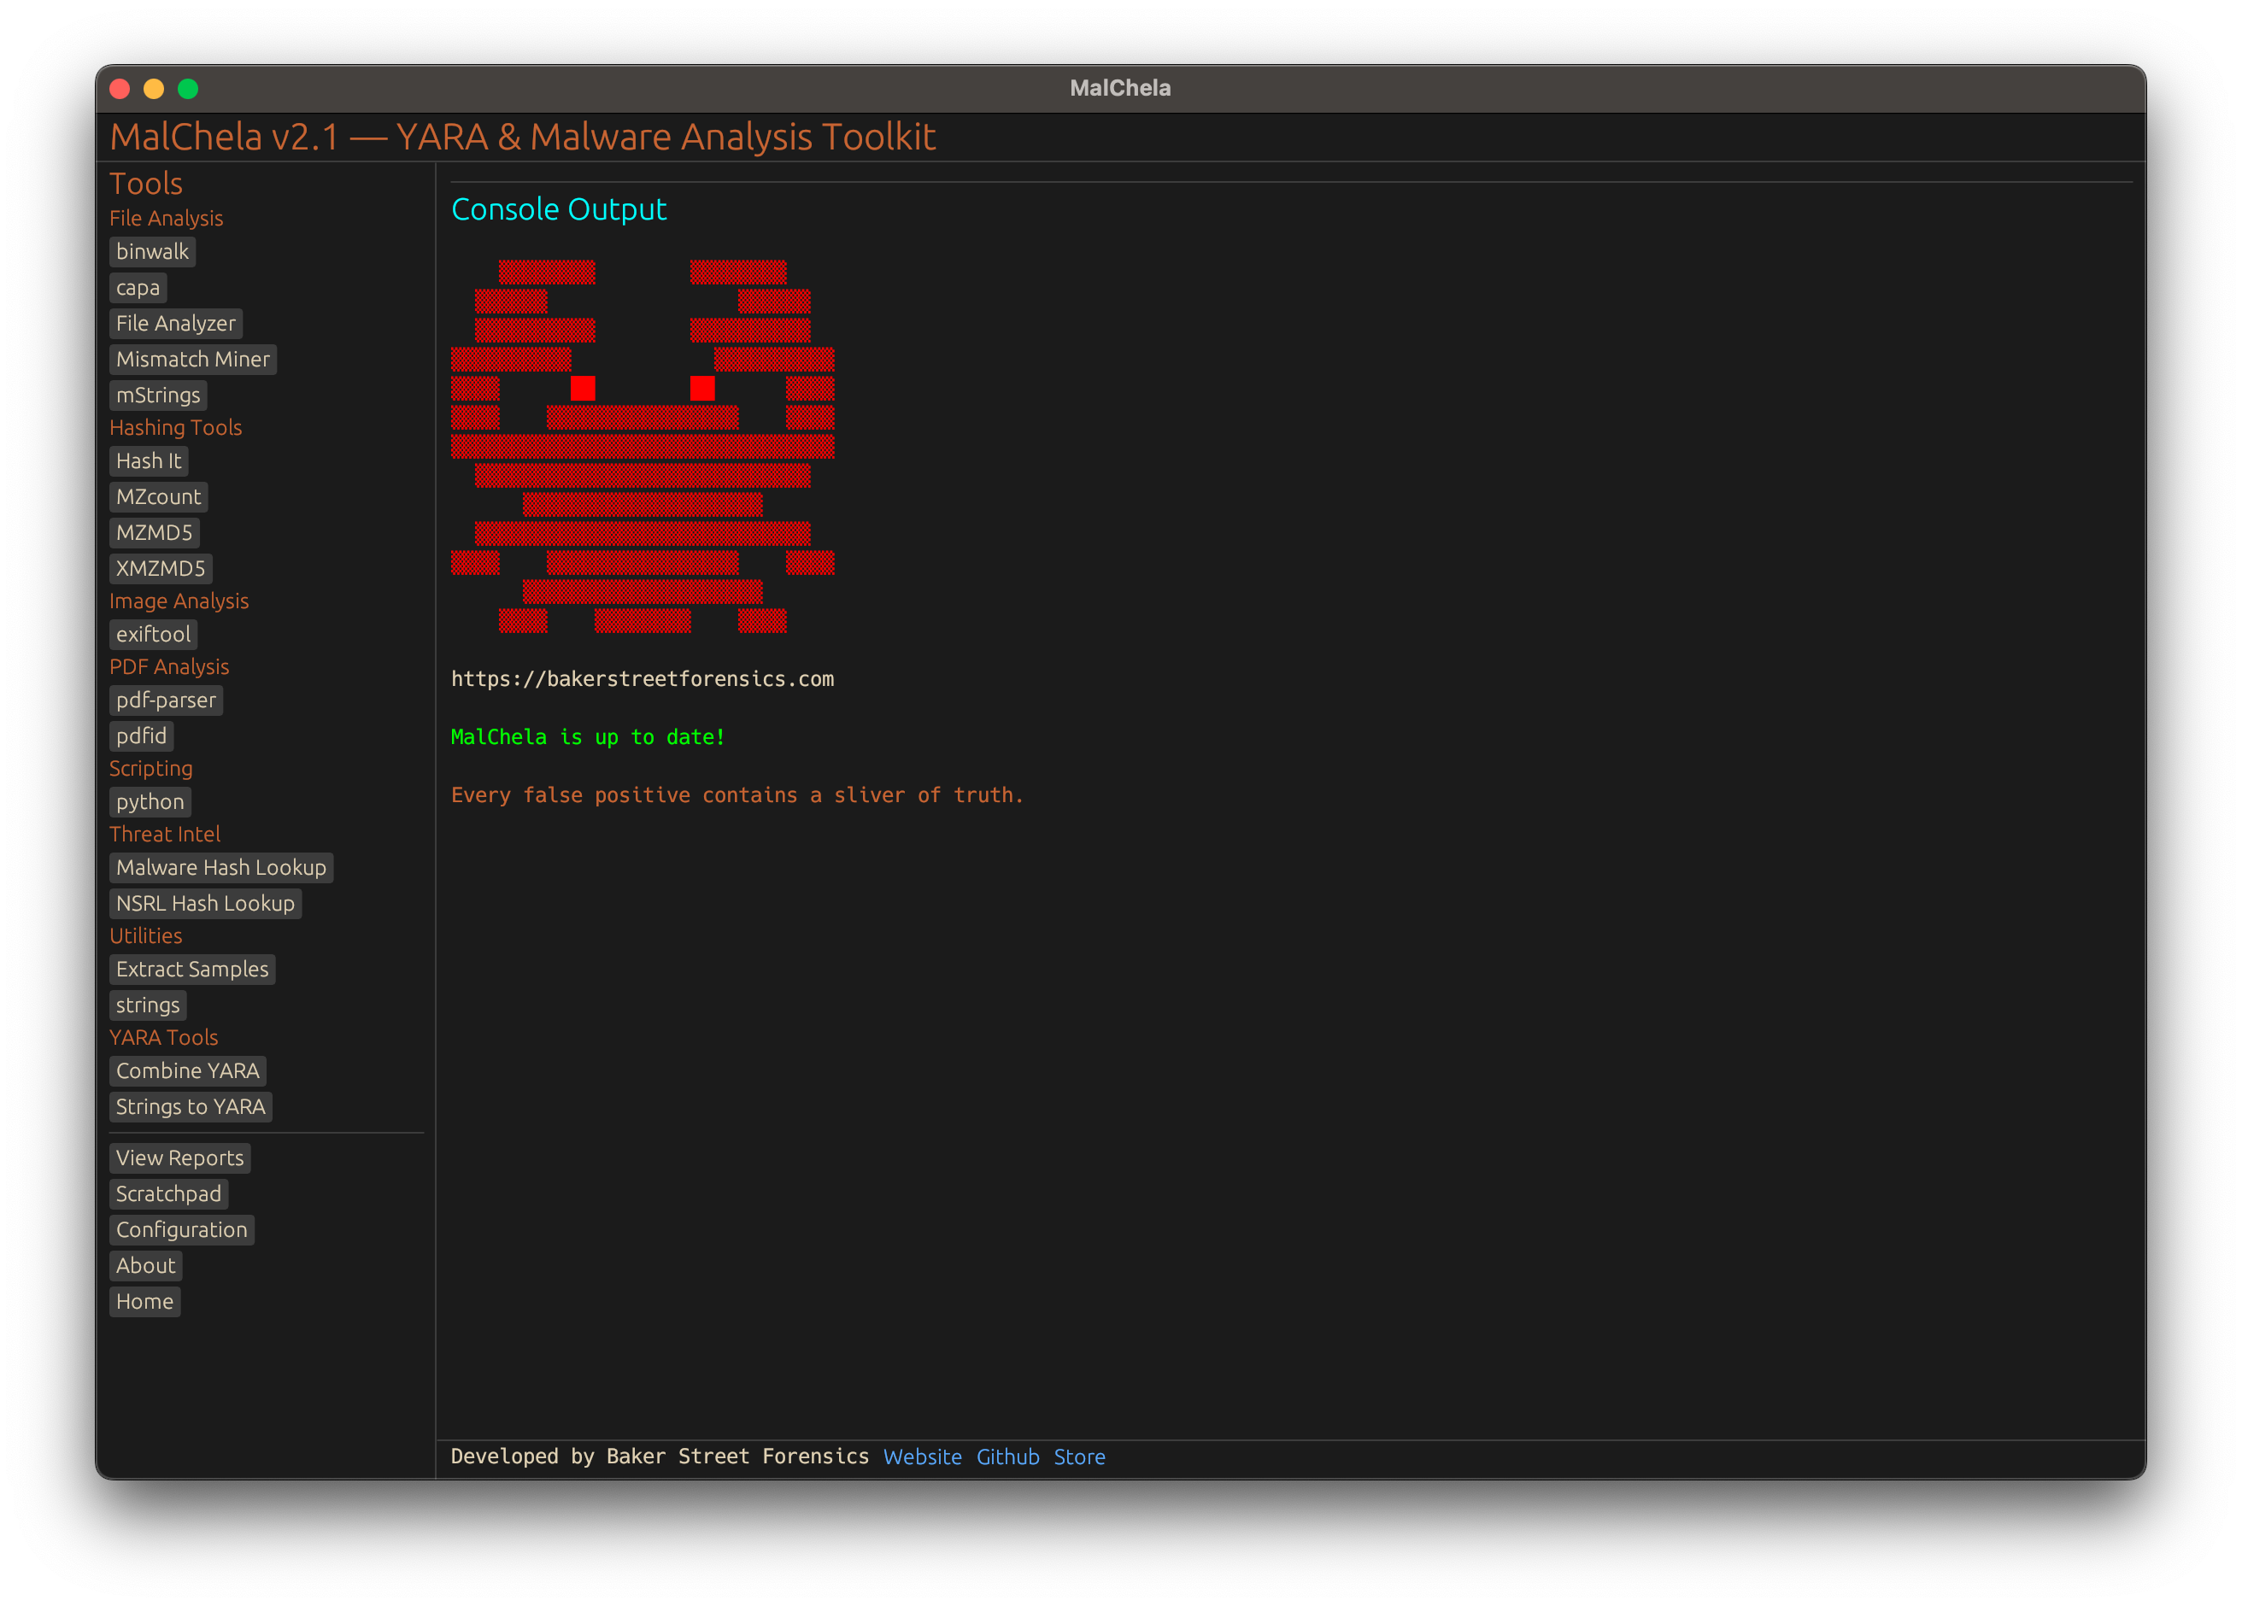
Task: Open the Store link in footer
Action: pyautogui.click(x=1079, y=1457)
